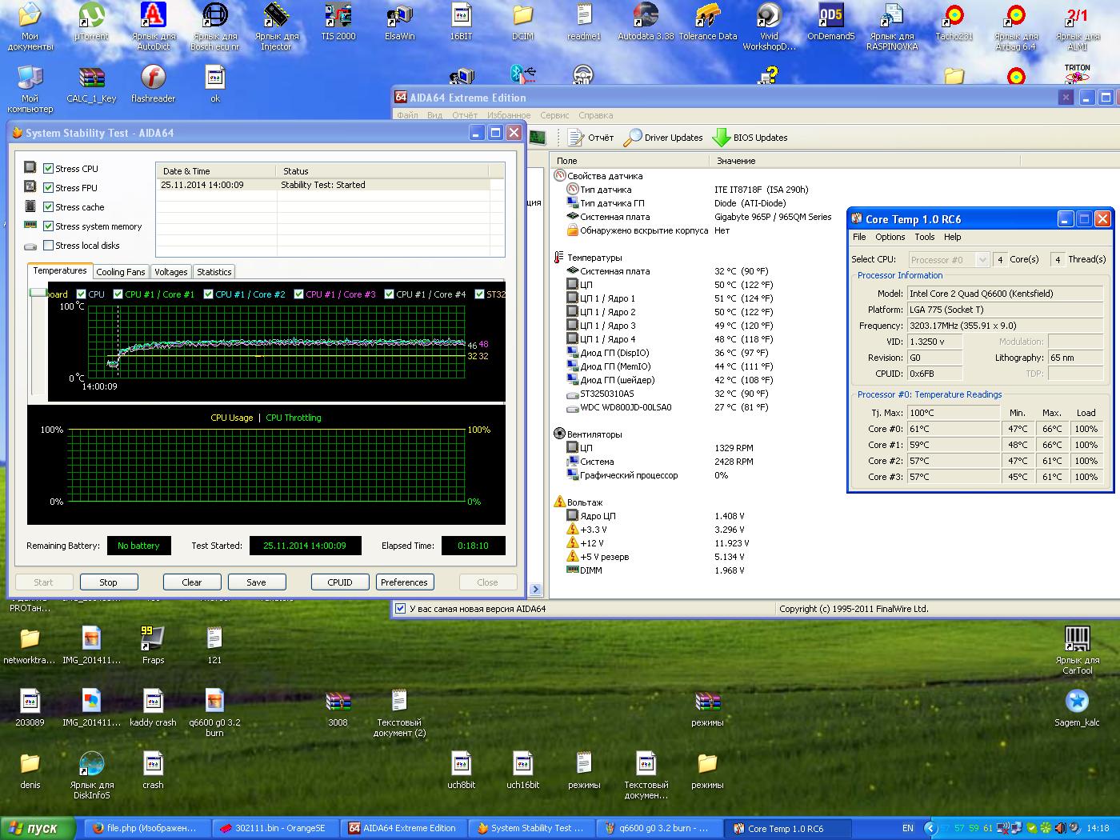Viewport: 1120px width, 840px height.
Task: Open the CALC_1_Key archive icon
Action: point(91,78)
